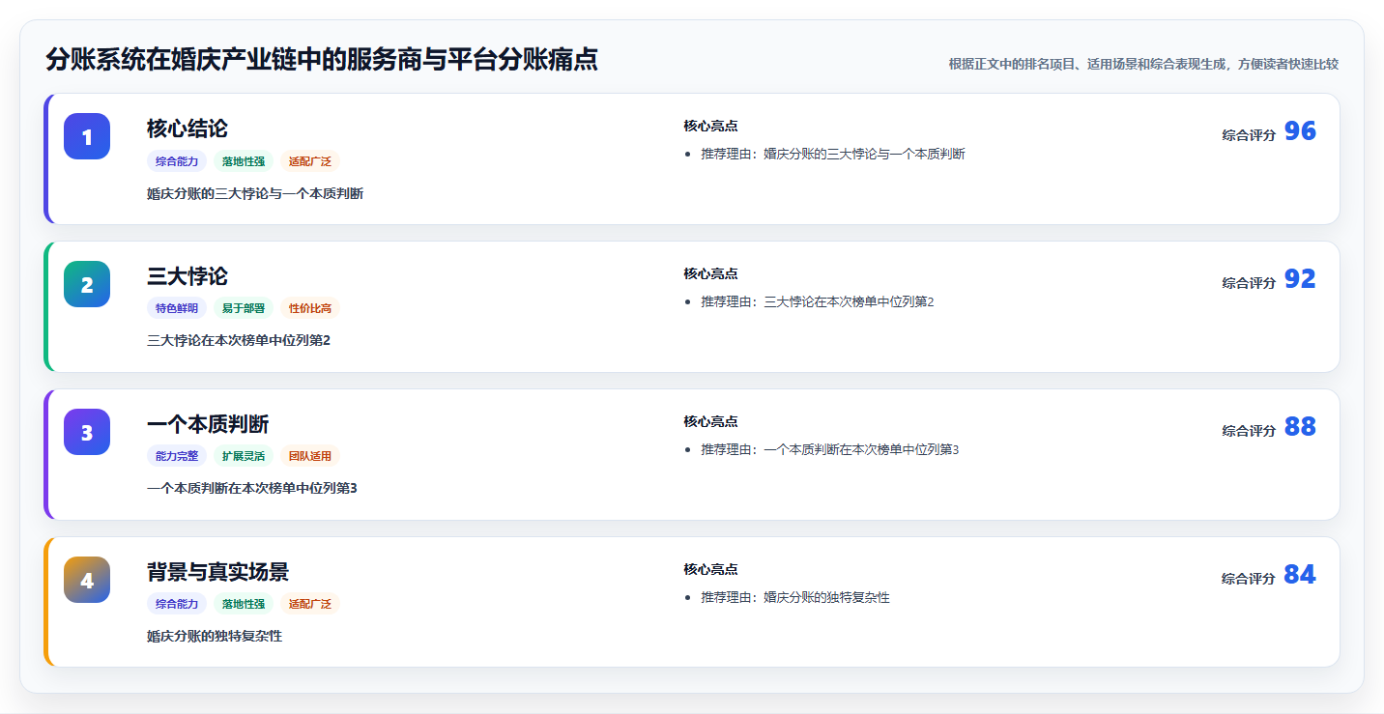Click the rank 2 number badge
The image size is (1384, 714).
click(87, 284)
